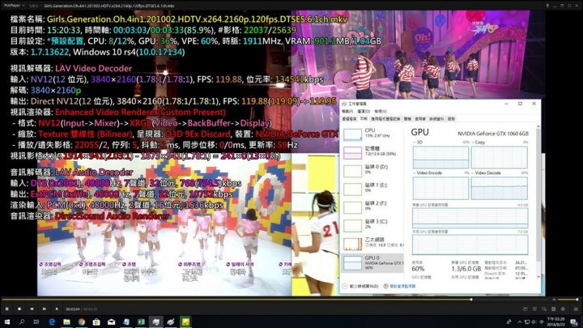Mute audio via the speaker icon in PotPlayer
This screenshot has width=583, height=328.
click(x=554, y=300)
